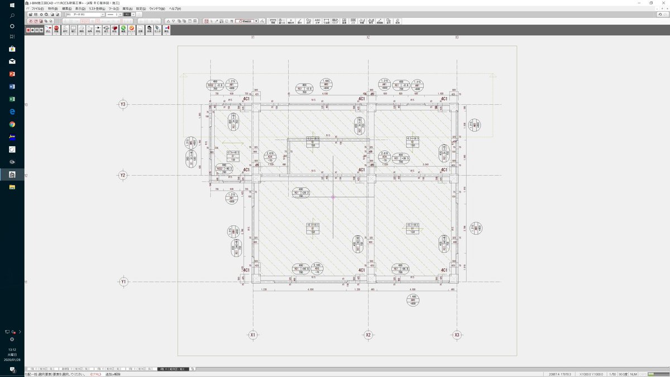Click the up triangle floor icon
Viewport: 670px width, 377px height.
point(168,21)
